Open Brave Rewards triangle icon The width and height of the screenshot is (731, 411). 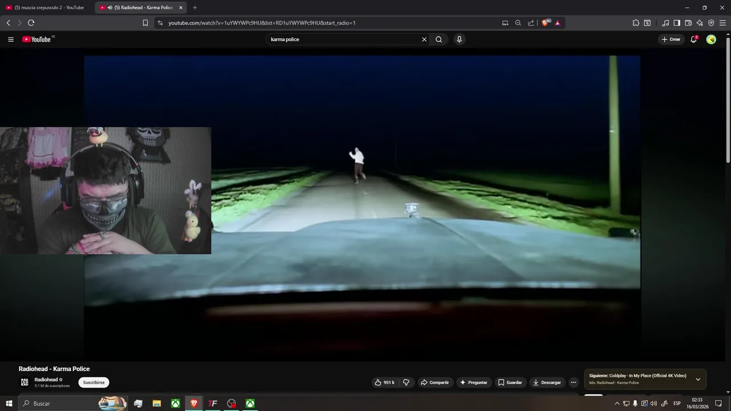tap(557, 23)
